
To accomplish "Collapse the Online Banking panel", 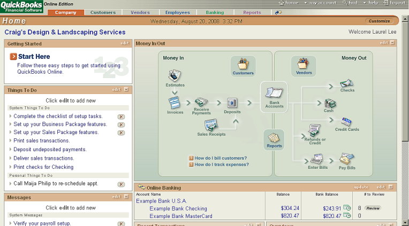I will pyautogui.click(x=391, y=186).
